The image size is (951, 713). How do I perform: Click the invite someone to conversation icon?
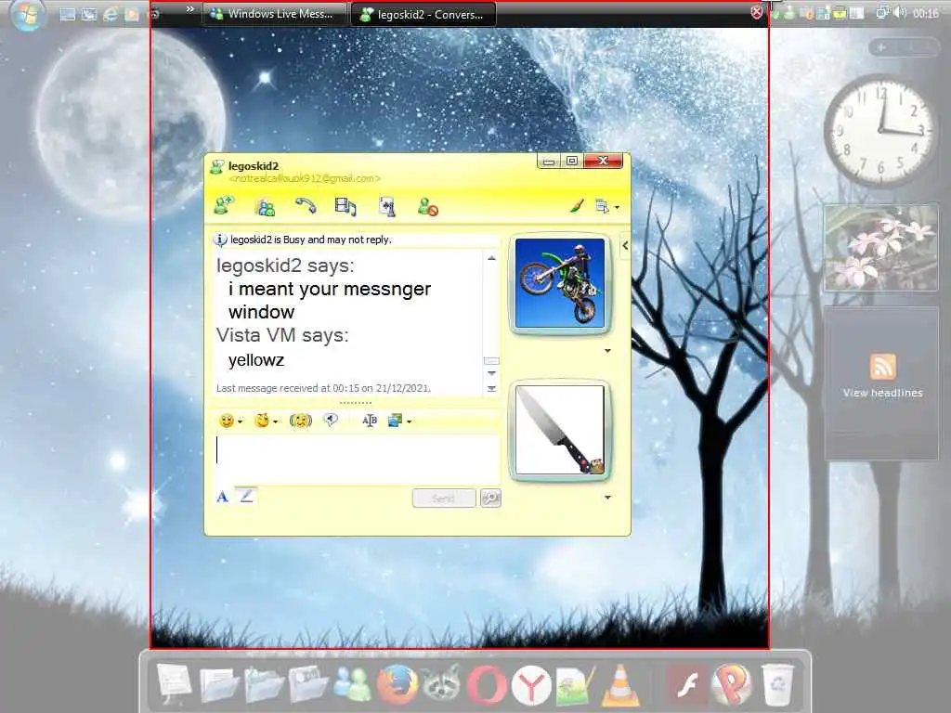tap(225, 206)
